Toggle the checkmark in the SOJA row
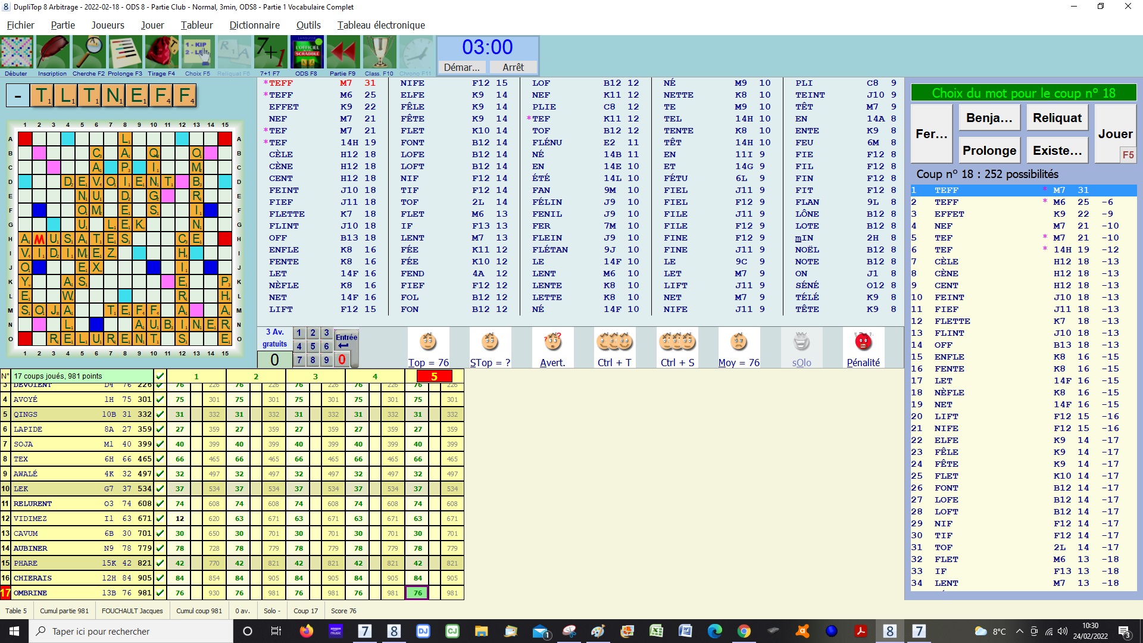This screenshot has width=1143, height=643. pos(160,444)
